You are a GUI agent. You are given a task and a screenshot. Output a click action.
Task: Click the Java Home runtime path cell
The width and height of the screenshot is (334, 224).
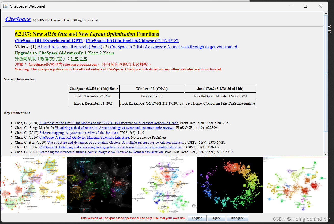(220, 103)
